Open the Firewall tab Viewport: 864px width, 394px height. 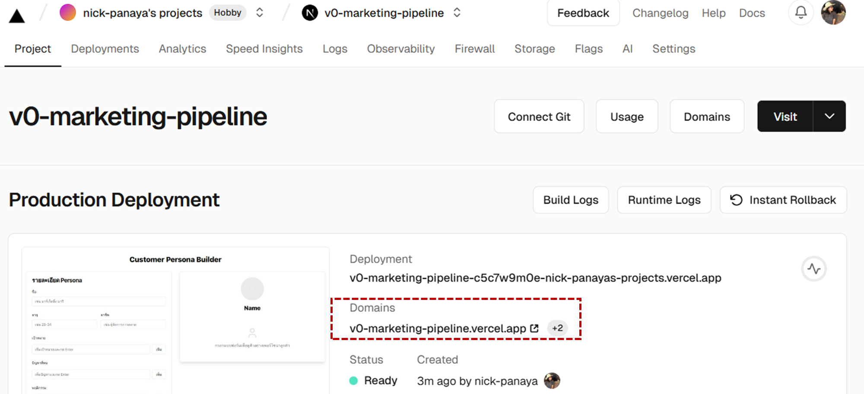(x=474, y=49)
